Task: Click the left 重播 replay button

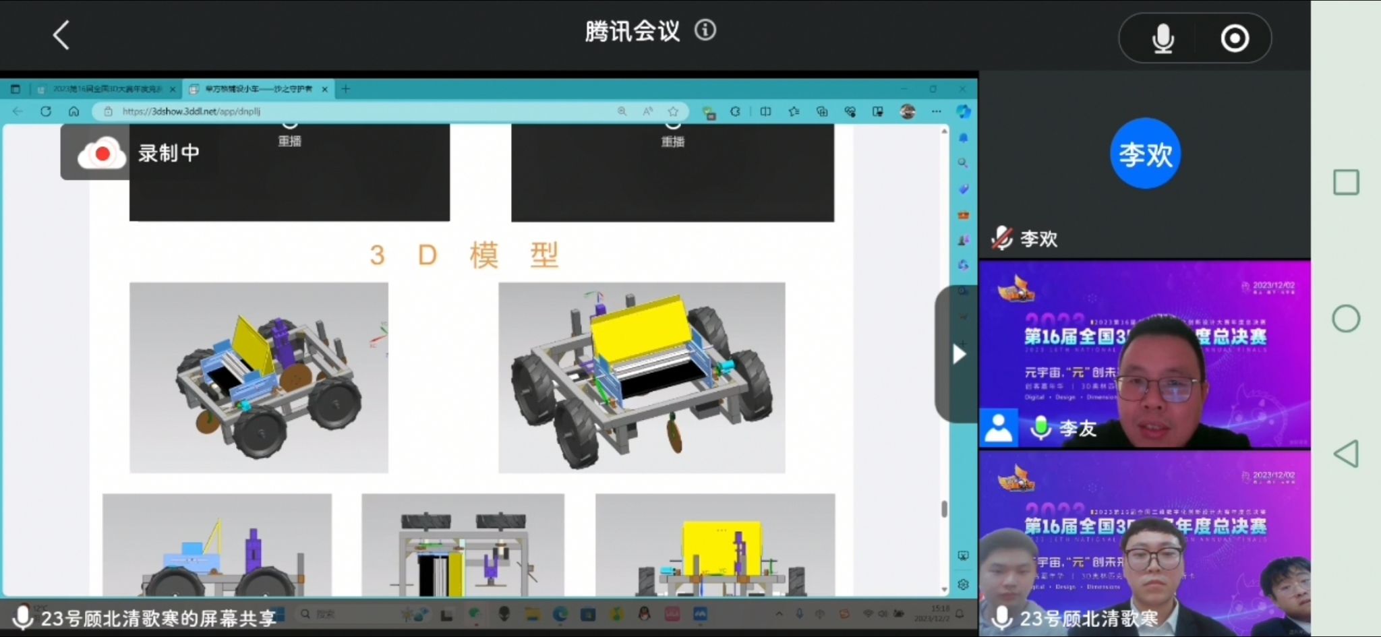Action: tap(289, 133)
